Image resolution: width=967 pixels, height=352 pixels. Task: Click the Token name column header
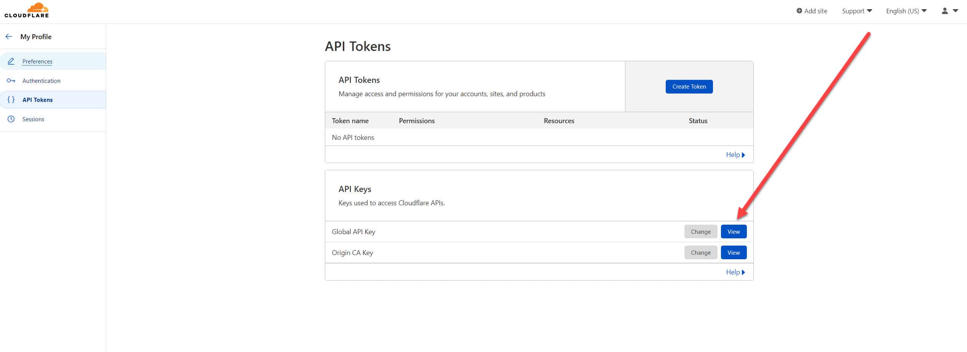click(350, 121)
